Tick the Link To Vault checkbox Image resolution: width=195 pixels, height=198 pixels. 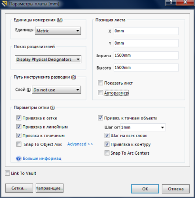click(x=7, y=173)
